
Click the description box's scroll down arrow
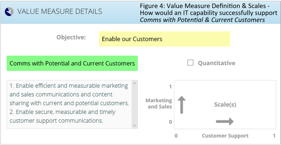coord(135,125)
